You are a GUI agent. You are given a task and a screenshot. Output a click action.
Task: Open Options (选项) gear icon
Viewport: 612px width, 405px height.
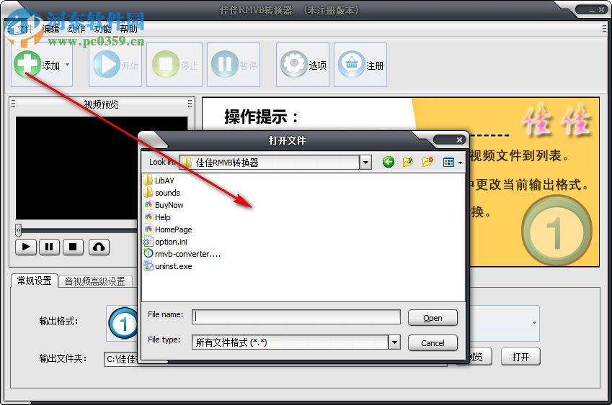coord(294,64)
